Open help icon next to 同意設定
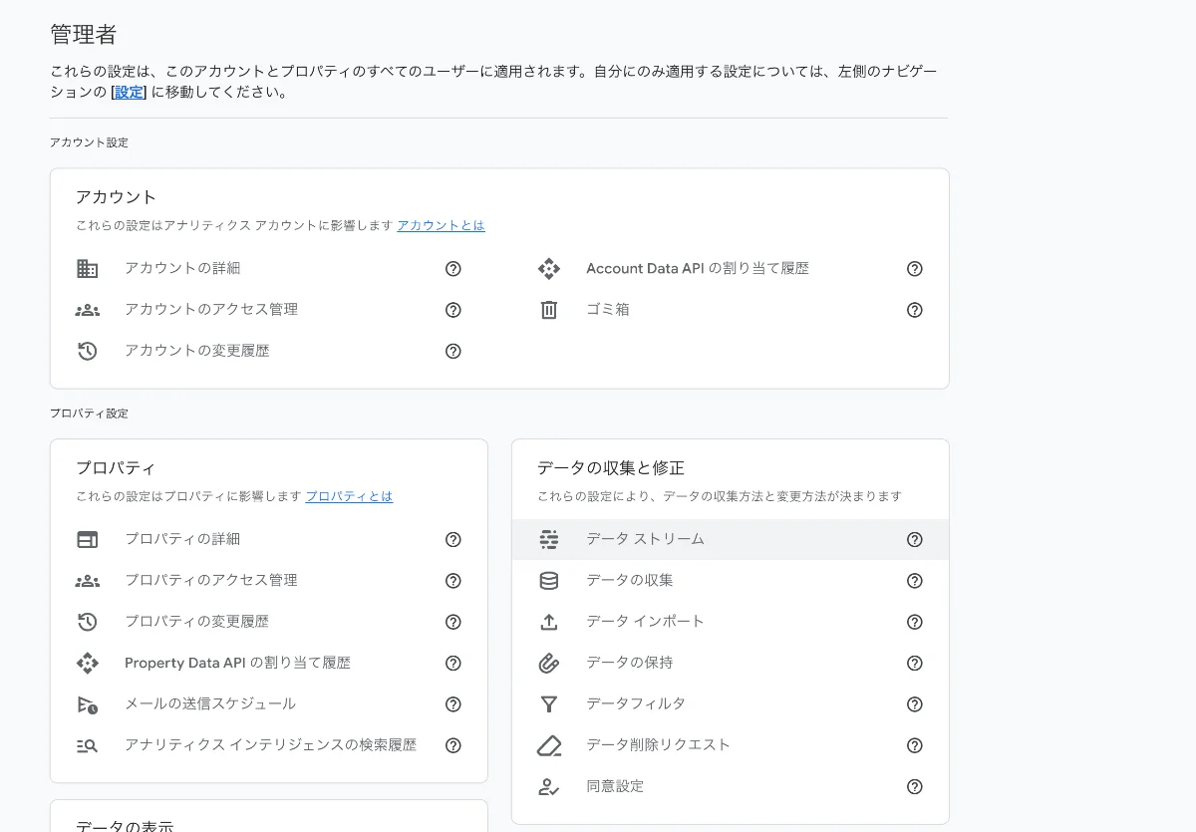 point(915,787)
